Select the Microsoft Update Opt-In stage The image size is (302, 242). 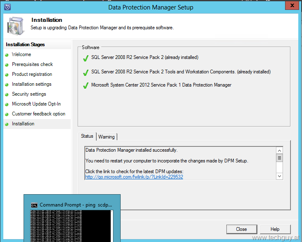[36, 104]
